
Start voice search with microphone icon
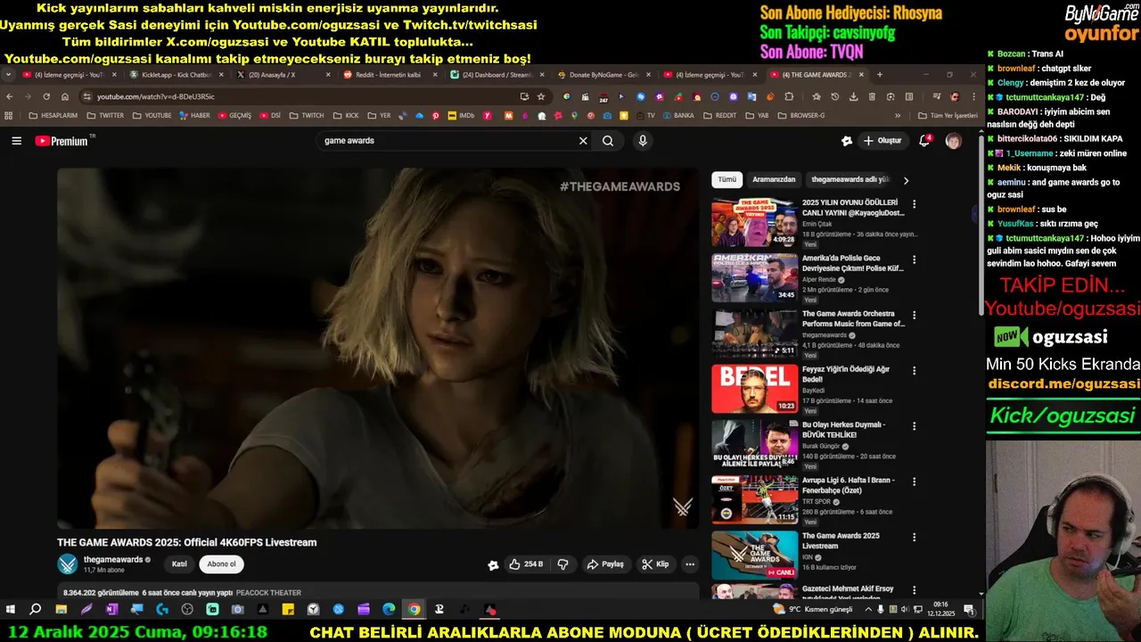coord(642,141)
